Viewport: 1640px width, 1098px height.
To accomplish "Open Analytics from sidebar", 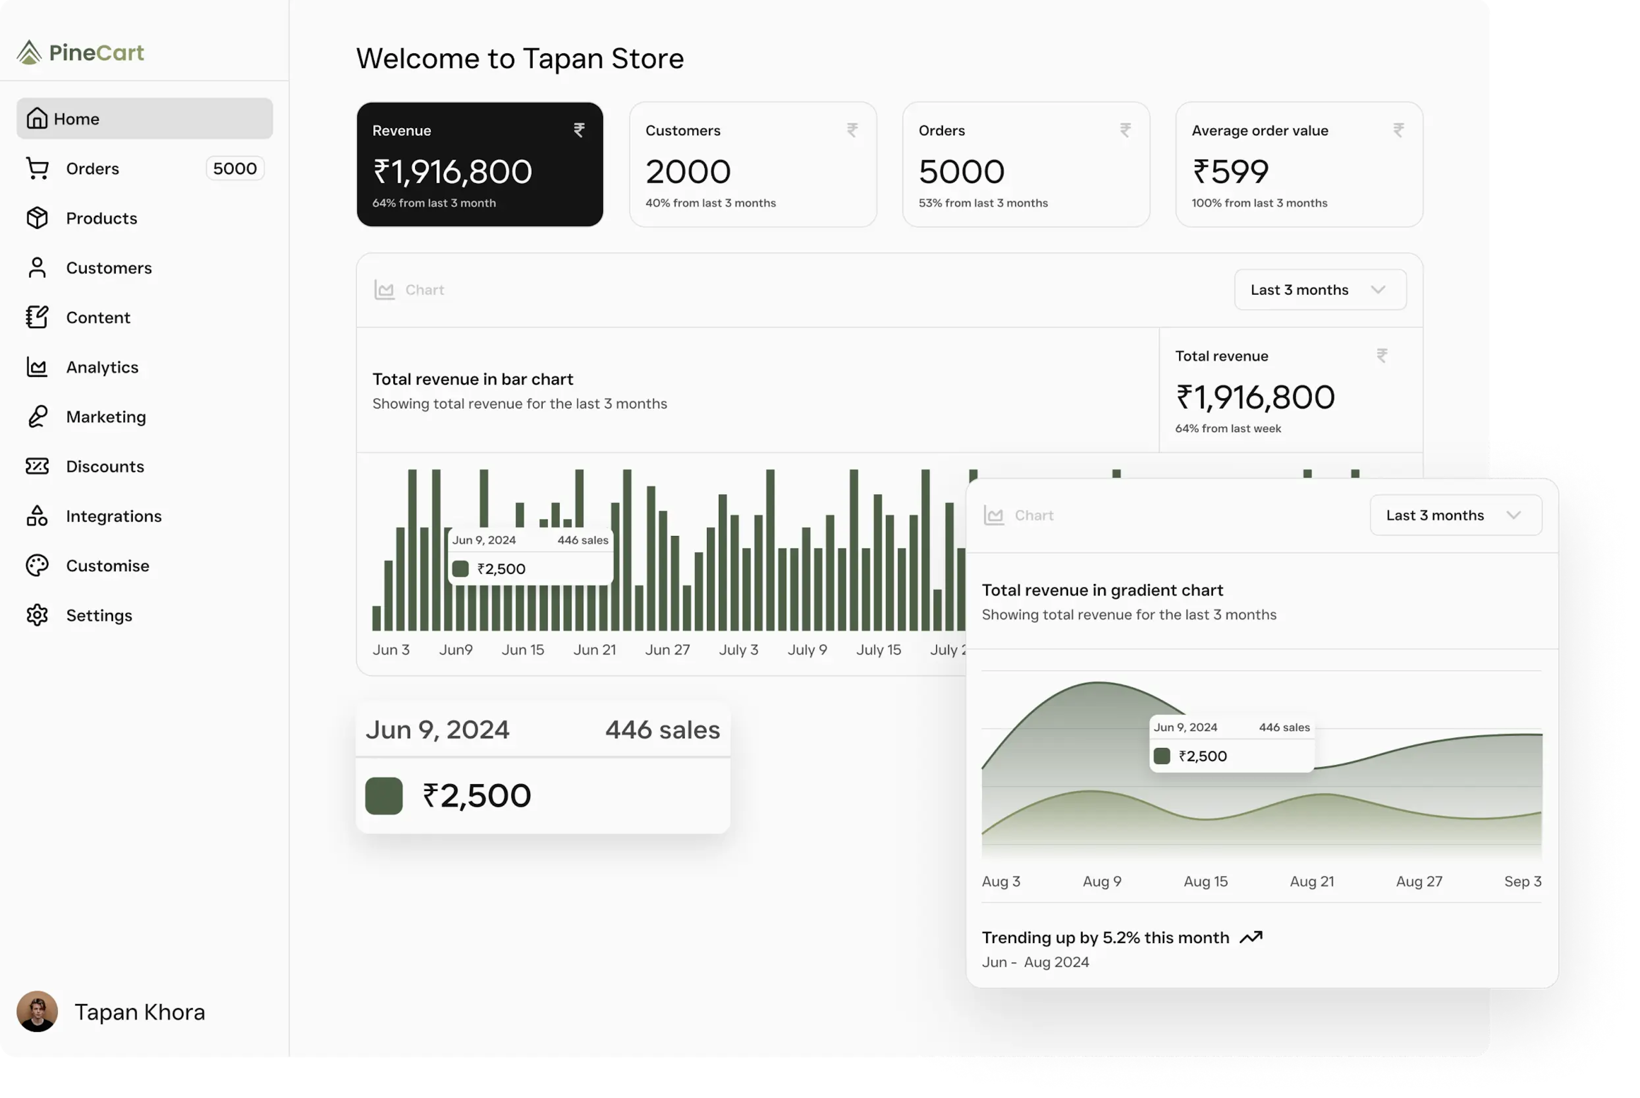I will click(x=145, y=367).
